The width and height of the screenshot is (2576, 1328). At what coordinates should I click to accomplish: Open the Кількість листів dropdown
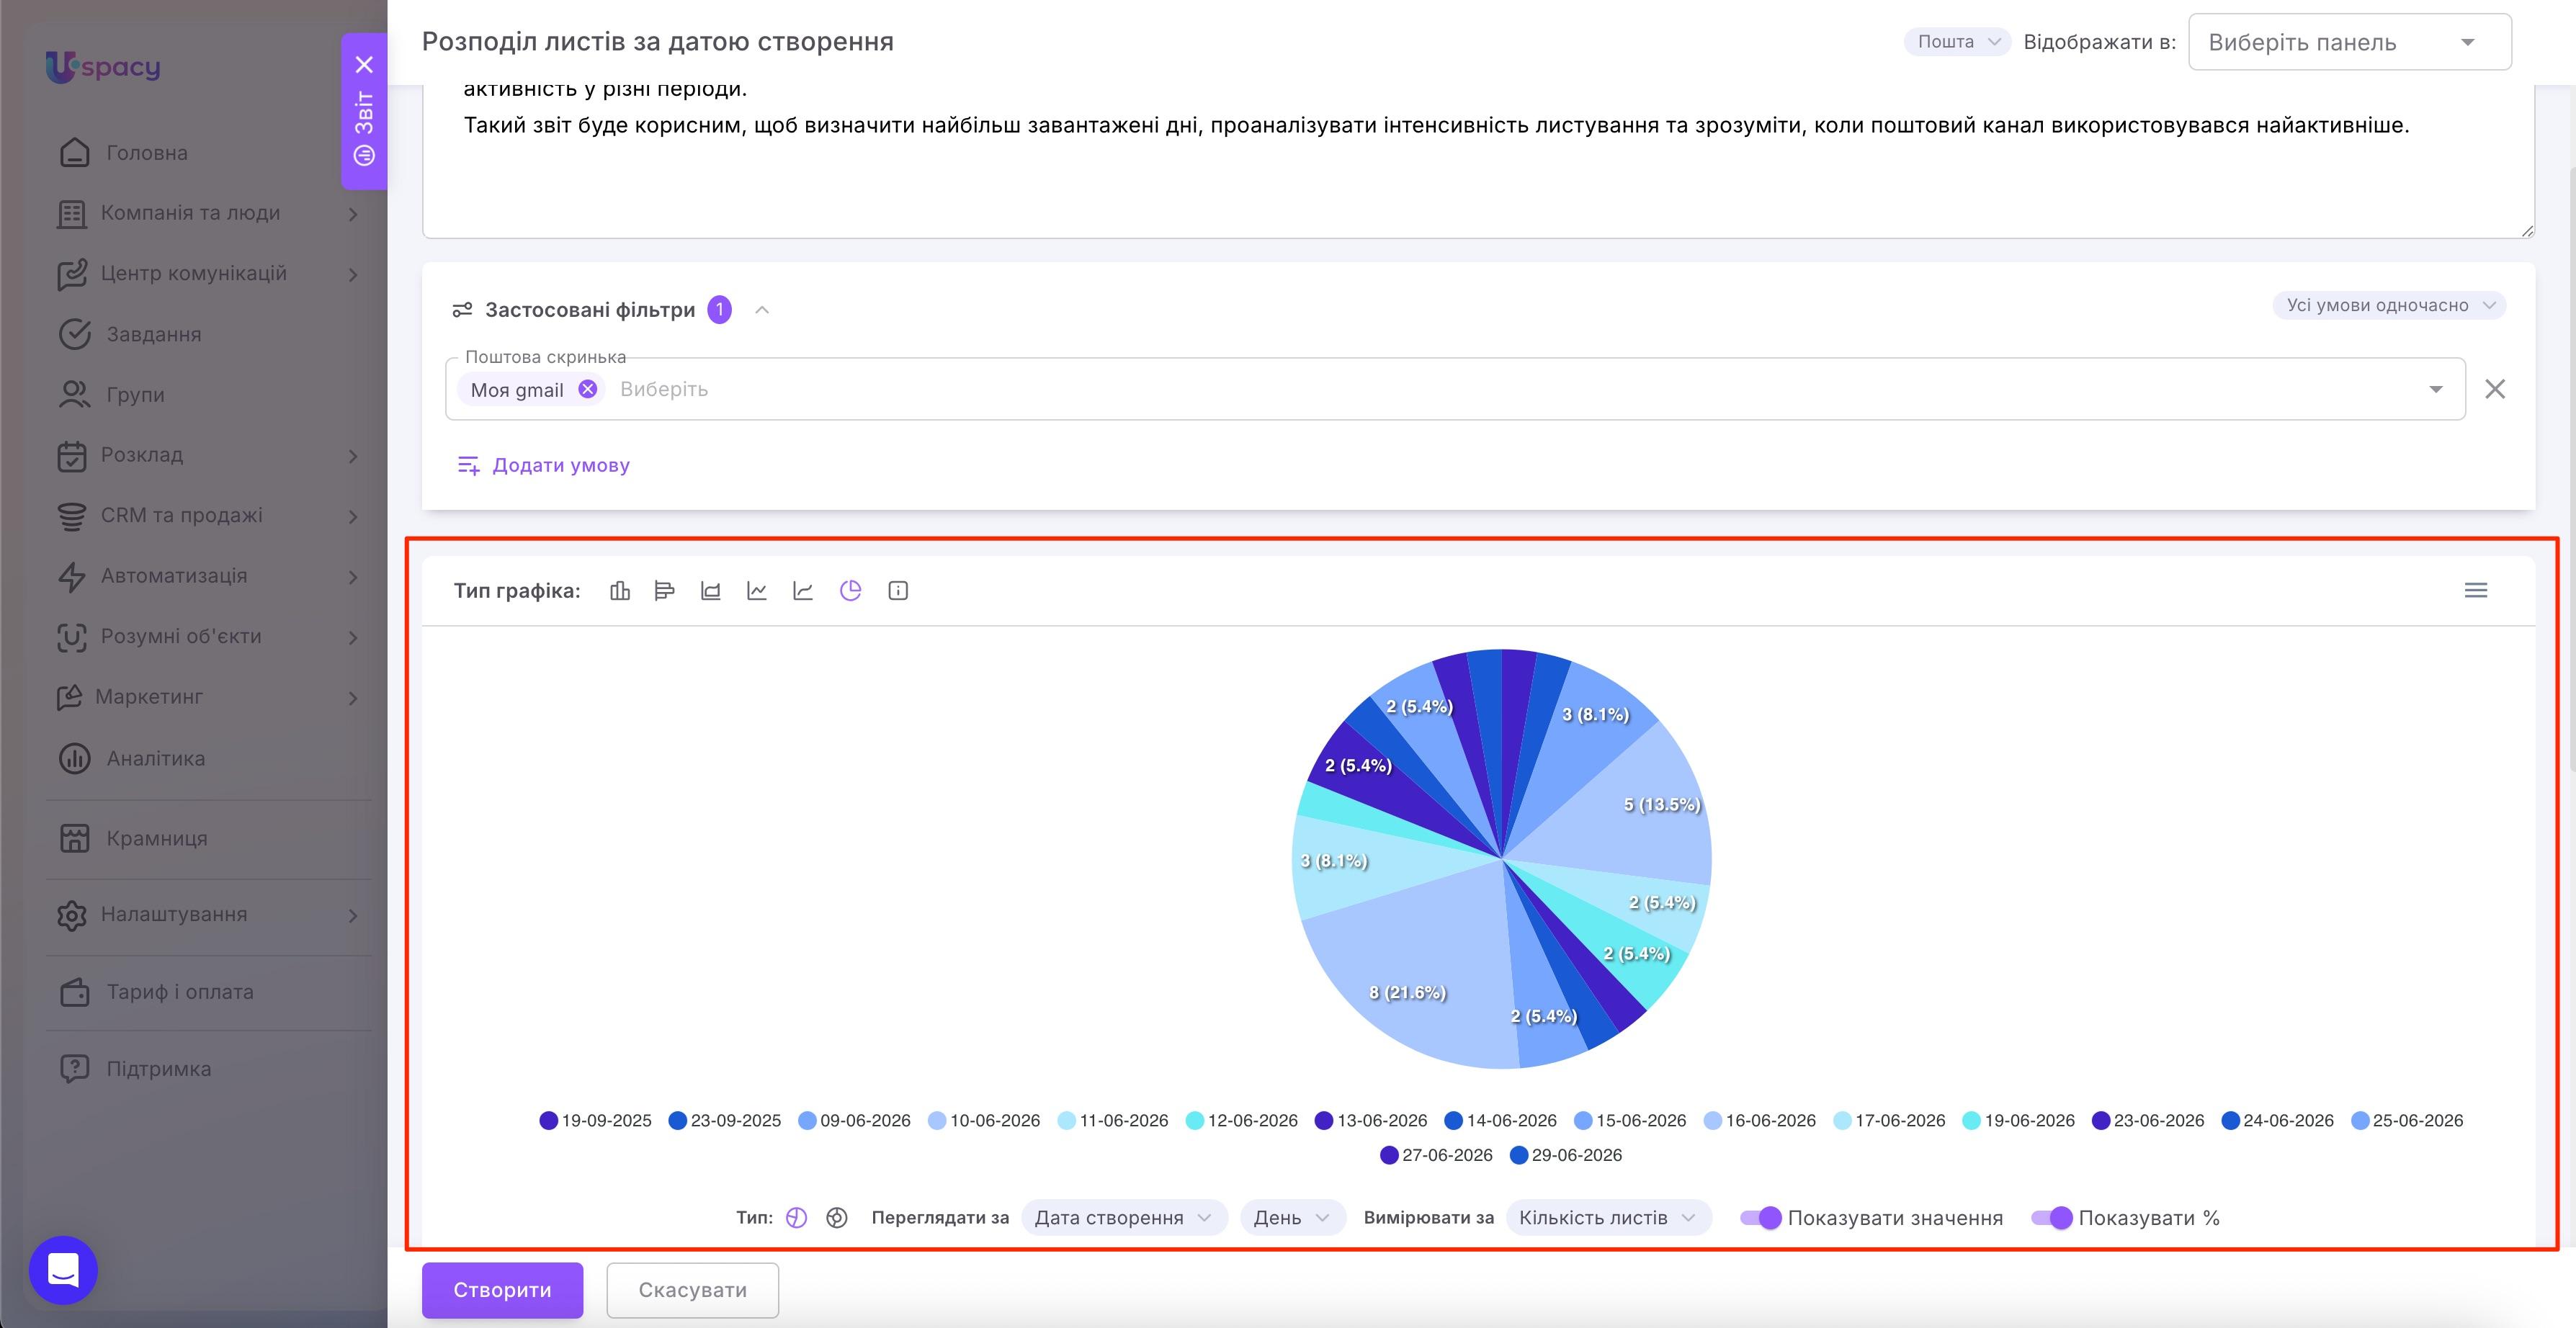pyautogui.click(x=1608, y=1218)
